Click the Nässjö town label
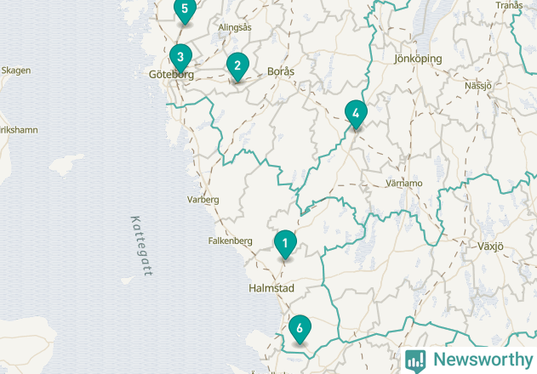The width and height of the screenshot is (537, 374). click(478, 86)
